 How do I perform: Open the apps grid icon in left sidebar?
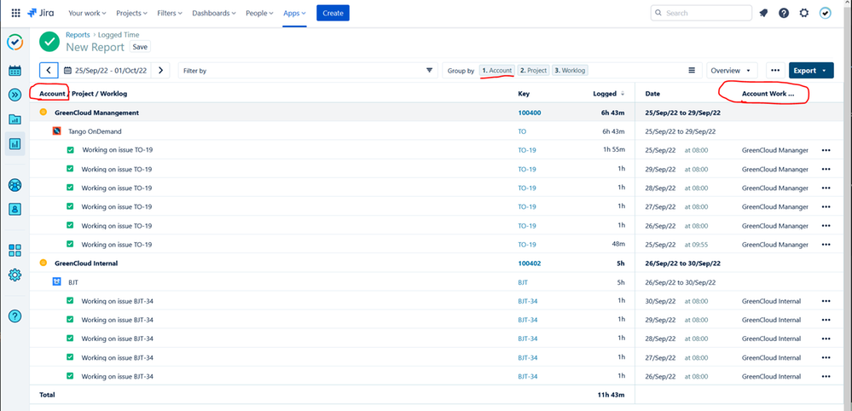pyautogui.click(x=14, y=251)
